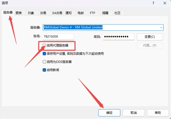This screenshot has height=119, width=171.
Task: Close the 选项 dialog window
Action: pyautogui.click(x=165, y=3)
